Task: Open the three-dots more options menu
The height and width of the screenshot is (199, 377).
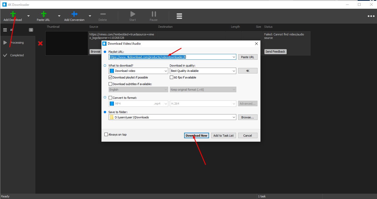Action: click(x=371, y=16)
